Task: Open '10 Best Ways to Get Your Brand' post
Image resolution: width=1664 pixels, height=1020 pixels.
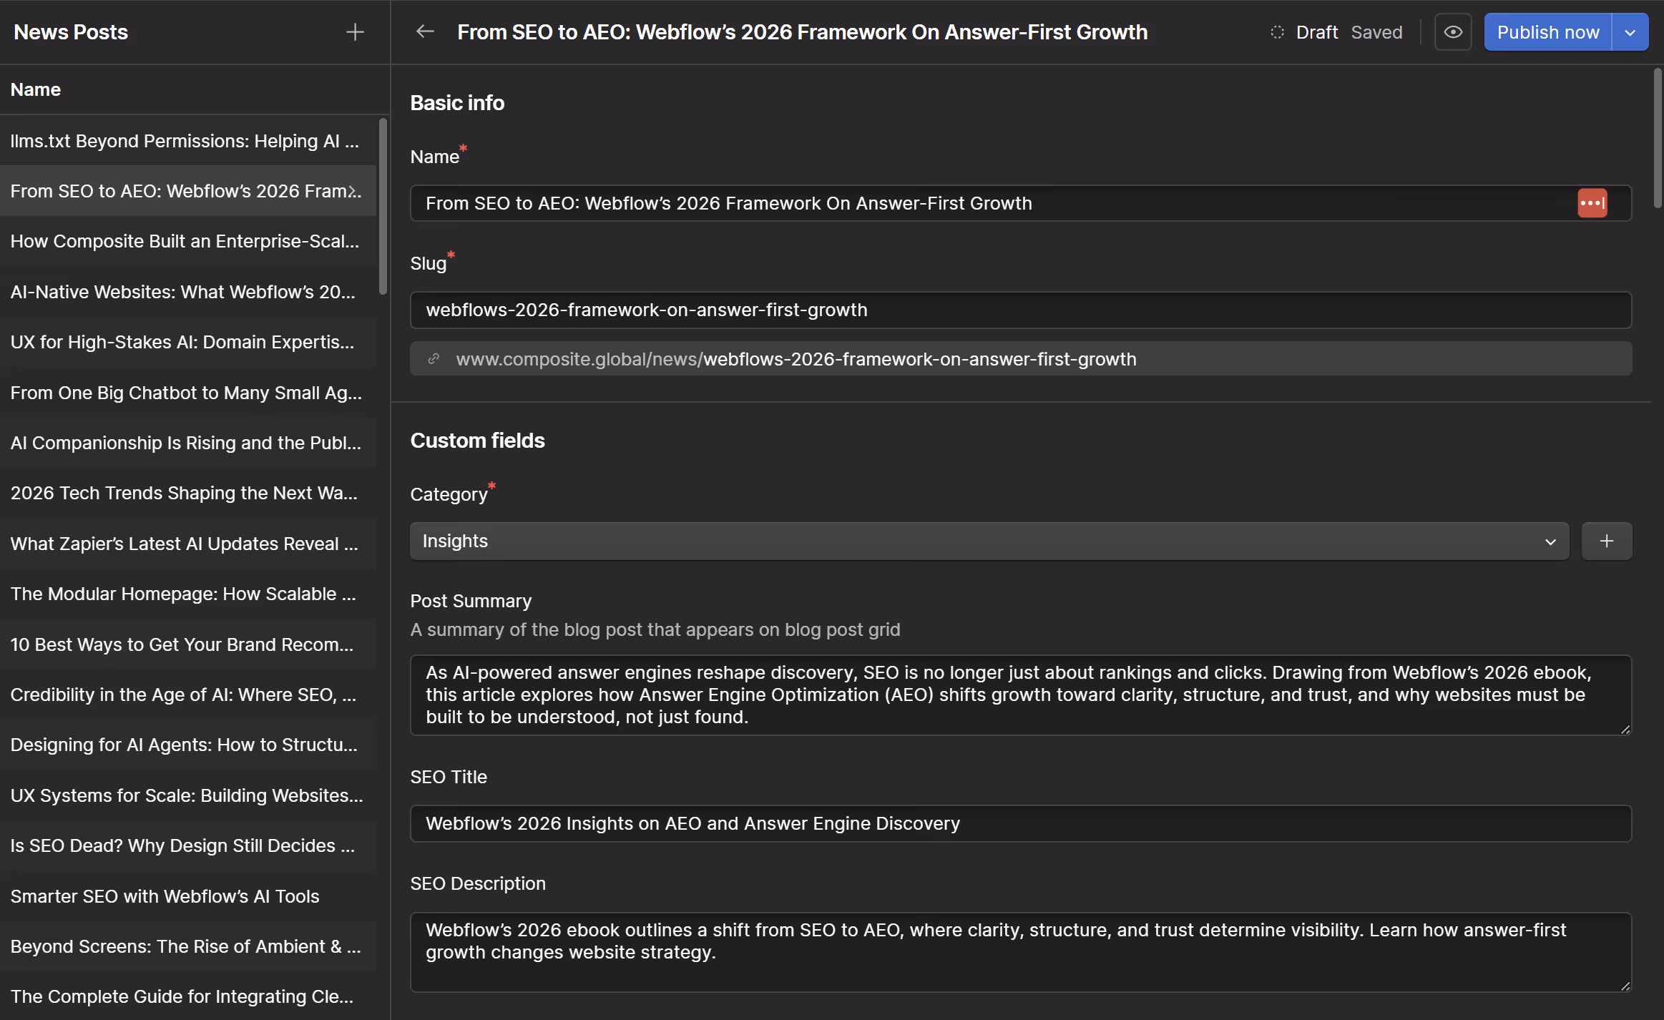Action: [x=188, y=644]
